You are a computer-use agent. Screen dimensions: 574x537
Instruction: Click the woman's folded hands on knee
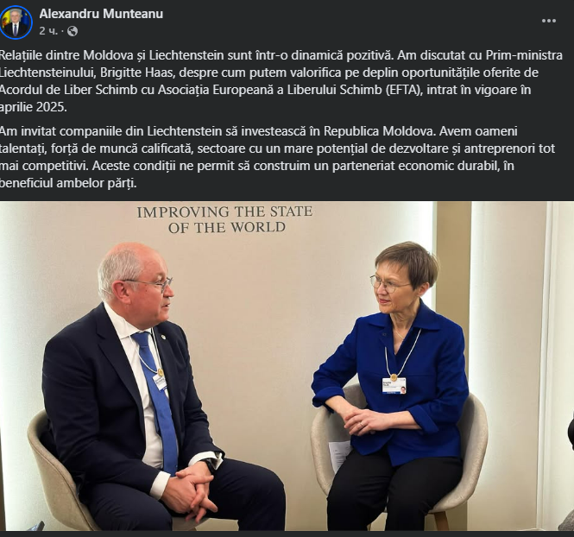pos(366,420)
